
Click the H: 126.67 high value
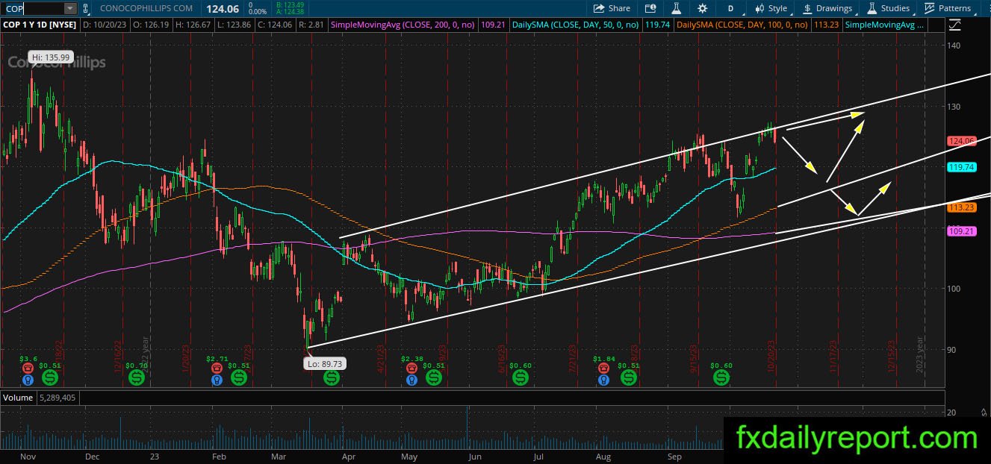[x=194, y=25]
